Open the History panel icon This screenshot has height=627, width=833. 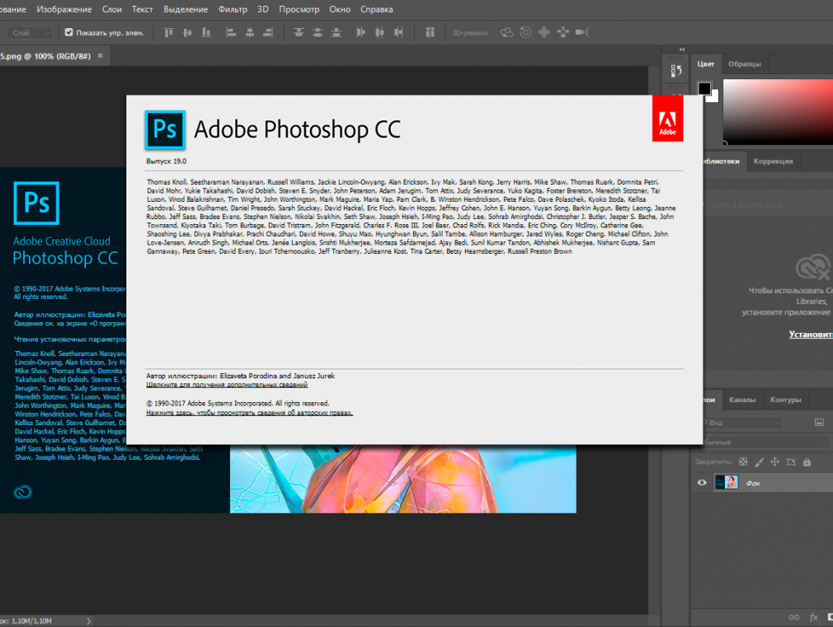(x=675, y=71)
